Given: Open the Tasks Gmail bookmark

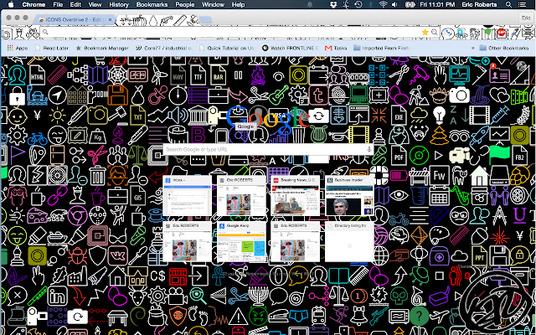Looking at the screenshot, I should click(x=336, y=49).
